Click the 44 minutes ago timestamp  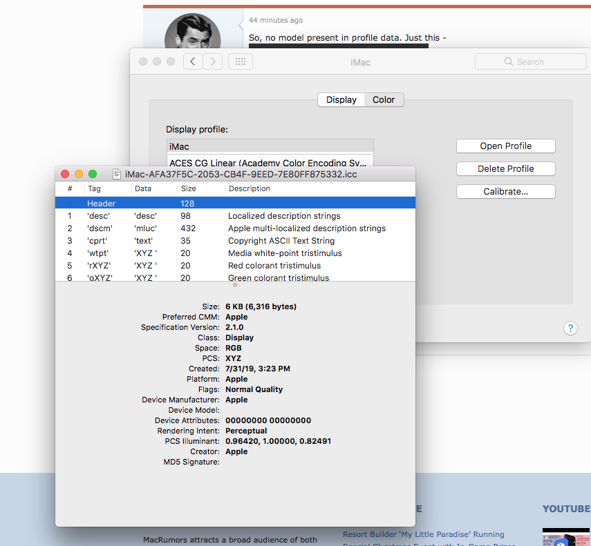point(276,20)
